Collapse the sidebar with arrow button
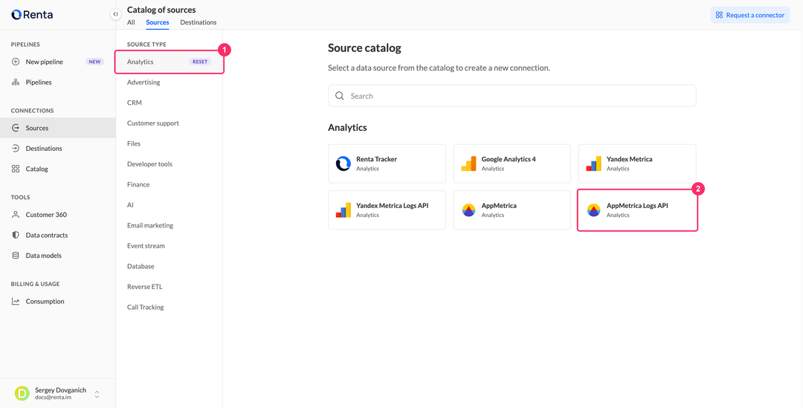Image resolution: width=803 pixels, height=408 pixels. pos(116,14)
